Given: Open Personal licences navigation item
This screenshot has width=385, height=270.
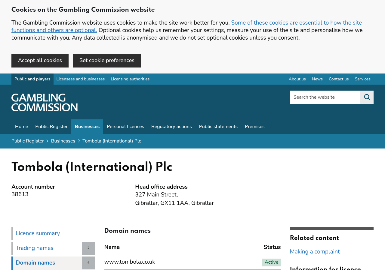Looking at the screenshot, I should click(x=125, y=127).
